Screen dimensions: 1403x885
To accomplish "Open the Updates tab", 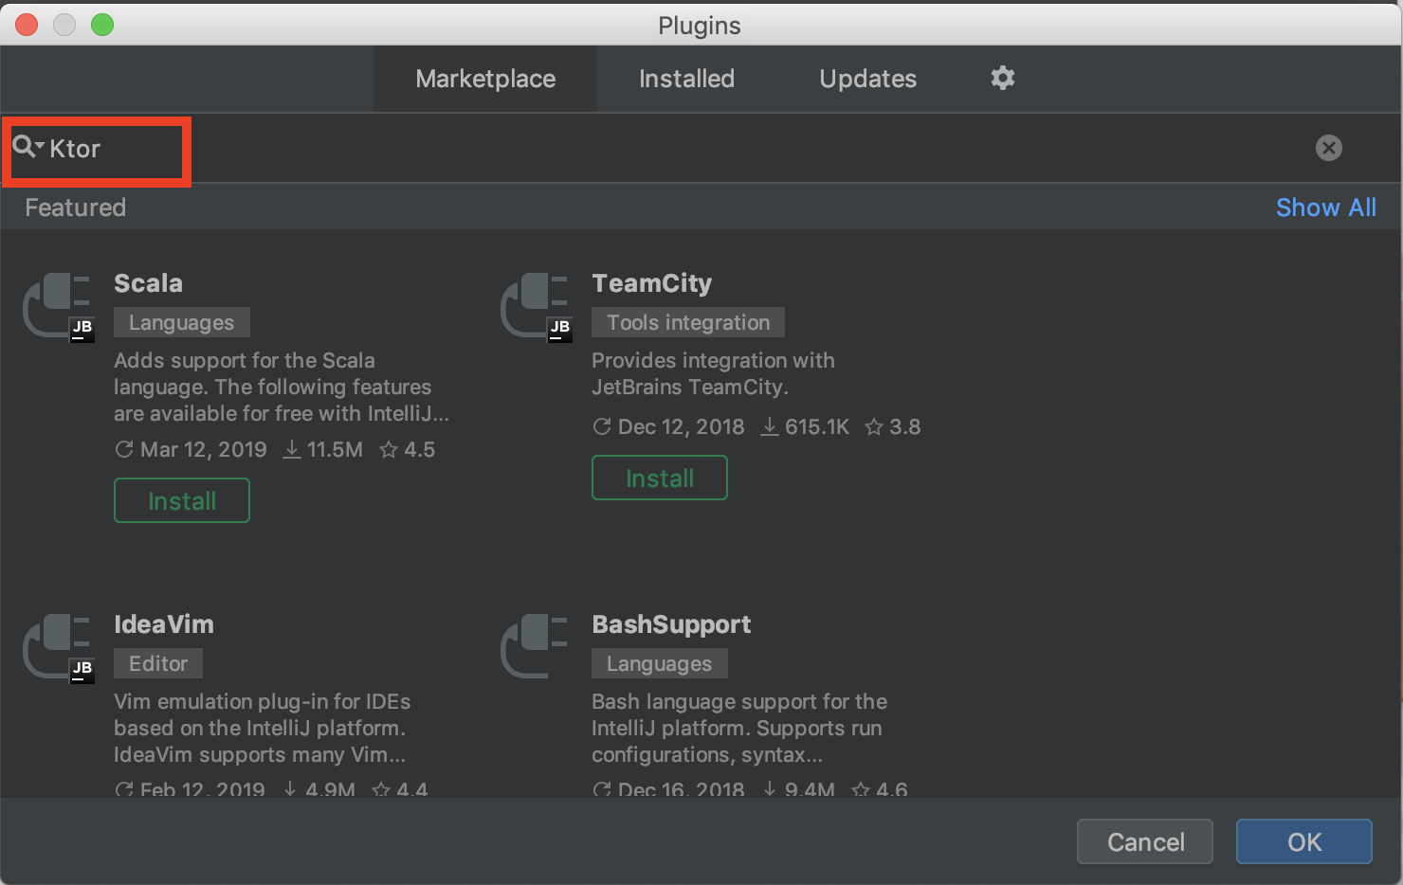I will point(867,79).
